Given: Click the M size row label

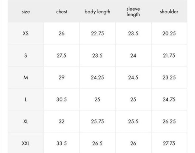Looking at the screenshot, I should click(x=26, y=78).
